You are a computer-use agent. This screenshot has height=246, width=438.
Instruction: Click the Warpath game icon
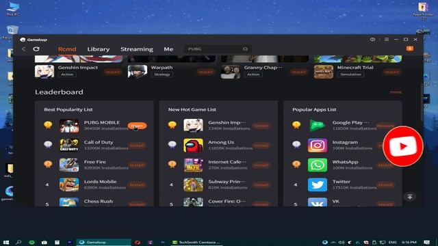138,72
